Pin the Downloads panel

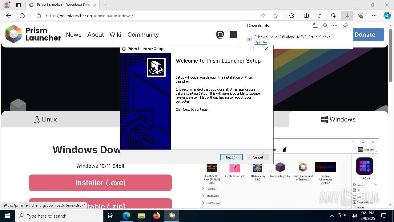pyautogui.click(x=345, y=26)
